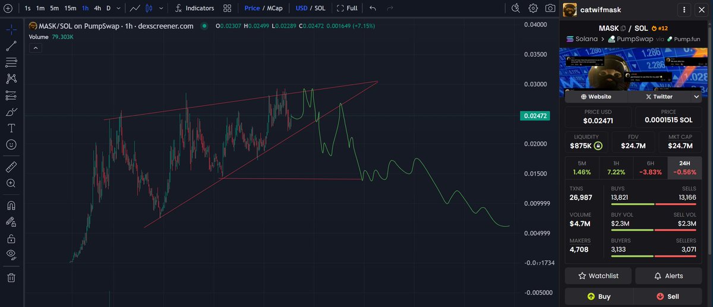This screenshot has height=307, width=713.
Task: Click the add symbol plus icon
Action: coord(8,8)
